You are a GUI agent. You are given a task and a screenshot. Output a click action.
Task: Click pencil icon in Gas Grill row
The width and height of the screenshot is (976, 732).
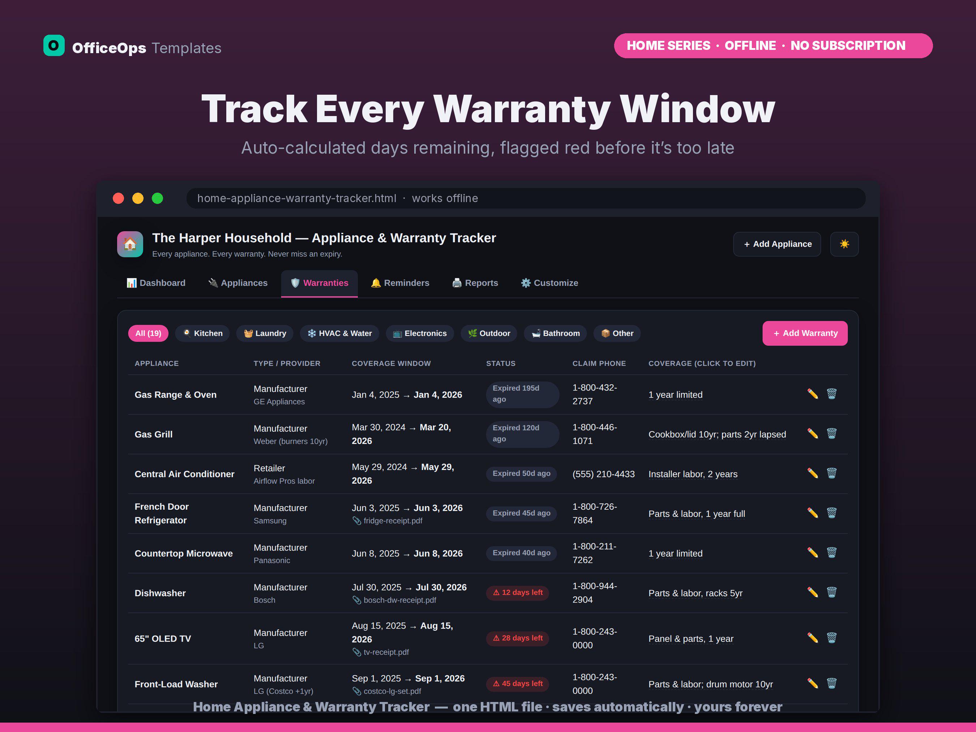click(812, 434)
